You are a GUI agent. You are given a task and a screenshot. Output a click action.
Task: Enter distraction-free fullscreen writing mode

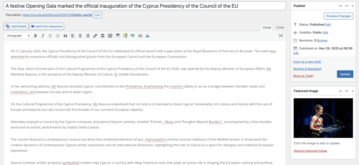point(280,35)
